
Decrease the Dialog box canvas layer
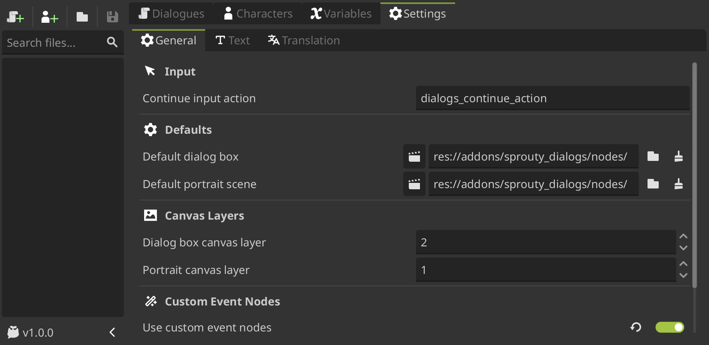tap(683, 248)
